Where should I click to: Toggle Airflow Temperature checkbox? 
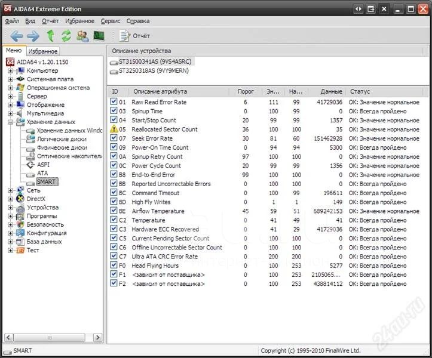tap(114, 211)
